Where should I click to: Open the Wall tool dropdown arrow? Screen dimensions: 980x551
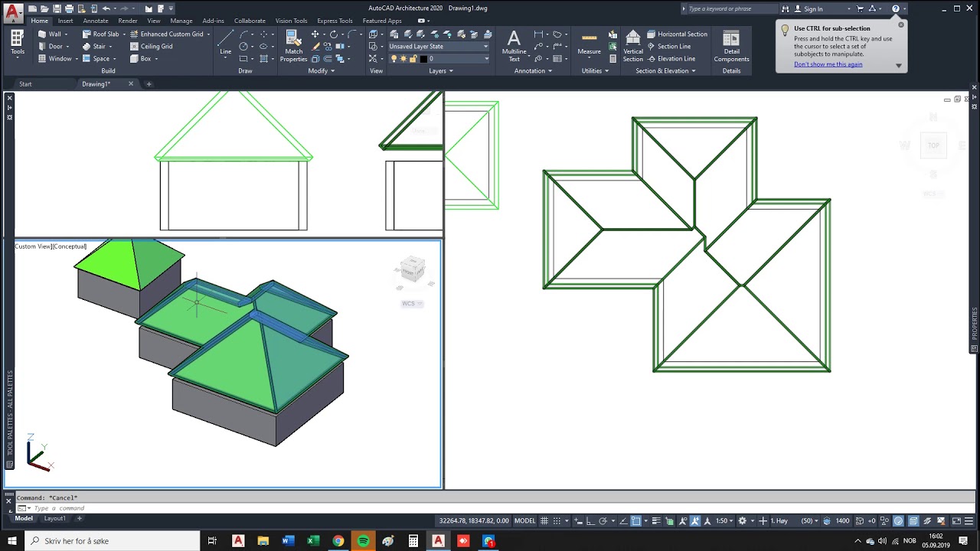point(66,34)
